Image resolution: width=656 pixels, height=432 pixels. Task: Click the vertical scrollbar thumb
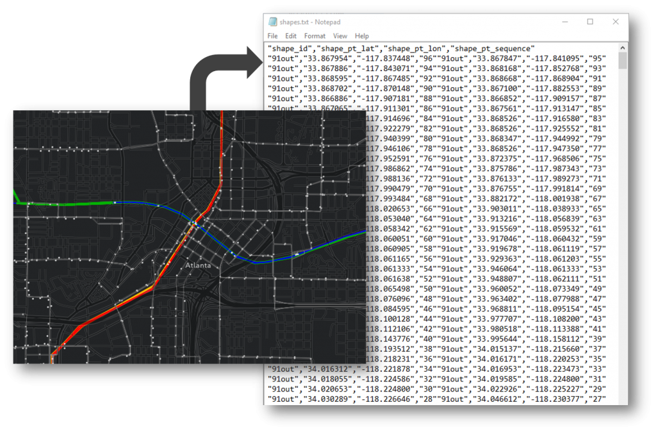click(x=623, y=60)
